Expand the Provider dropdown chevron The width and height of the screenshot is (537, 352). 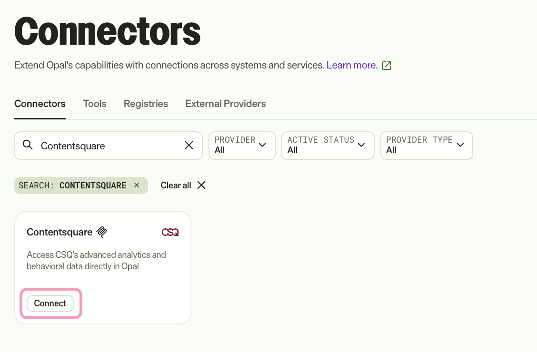click(262, 145)
